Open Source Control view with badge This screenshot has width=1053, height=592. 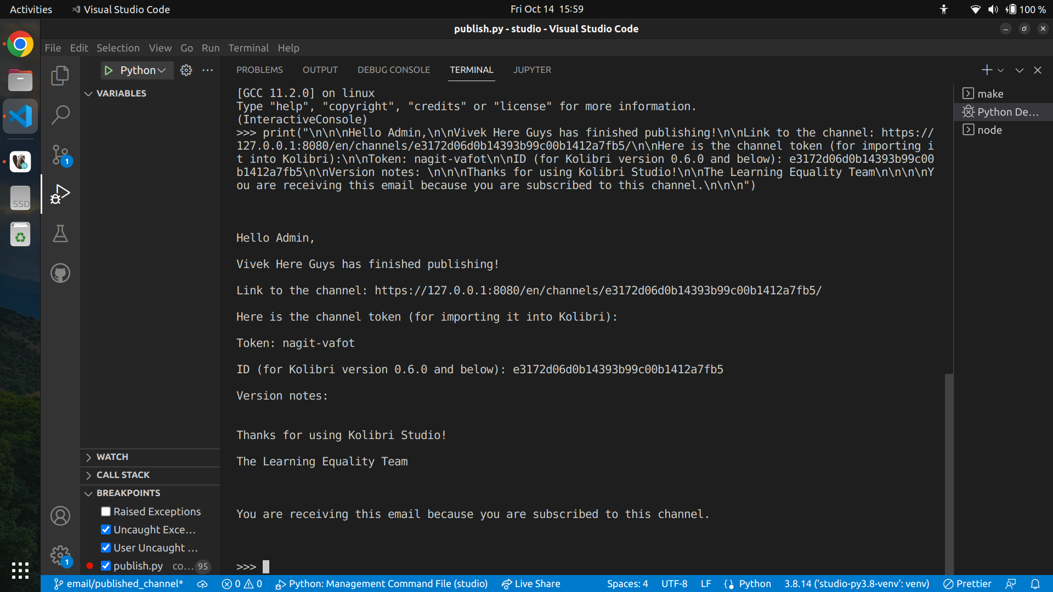point(60,155)
